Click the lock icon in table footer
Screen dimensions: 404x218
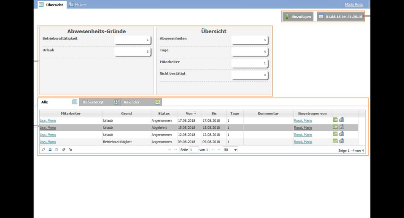click(x=70, y=150)
